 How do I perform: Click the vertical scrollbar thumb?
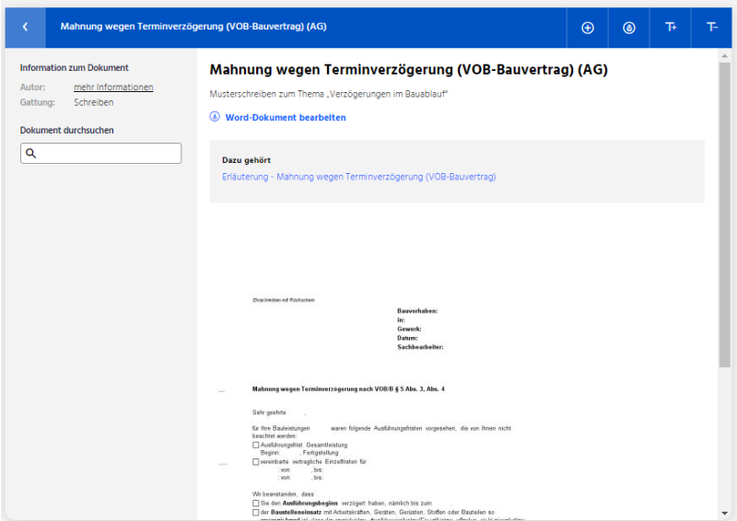(x=724, y=212)
